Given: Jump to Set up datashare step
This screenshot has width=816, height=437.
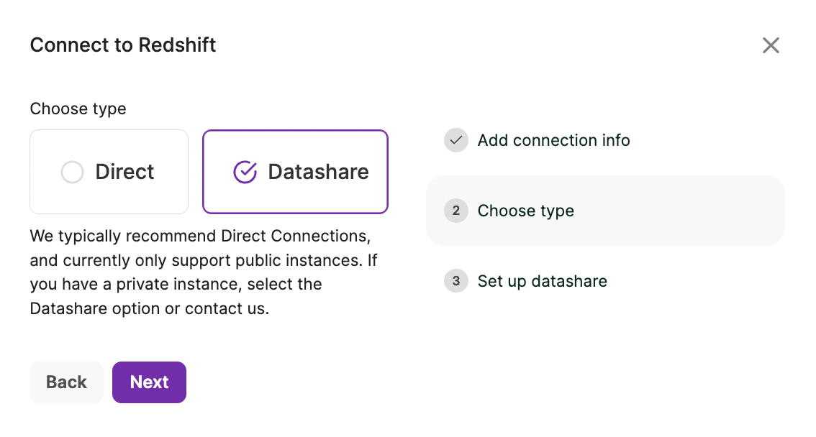Looking at the screenshot, I should (542, 281).
